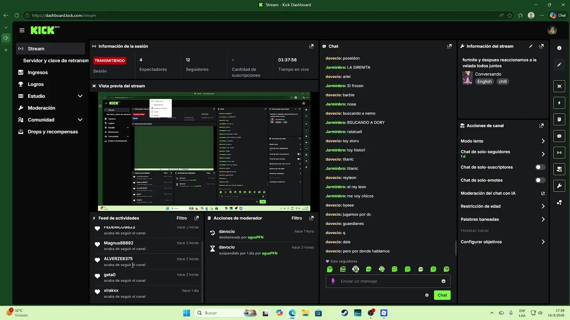Toggle Chat de solo-emotes switch
The height and width of the screenshot is (320, 570).
point(540,180)
